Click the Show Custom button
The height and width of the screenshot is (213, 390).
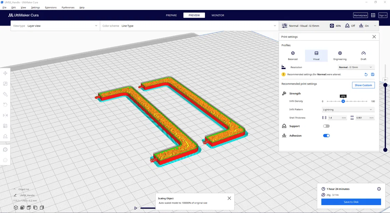[363, 85]
